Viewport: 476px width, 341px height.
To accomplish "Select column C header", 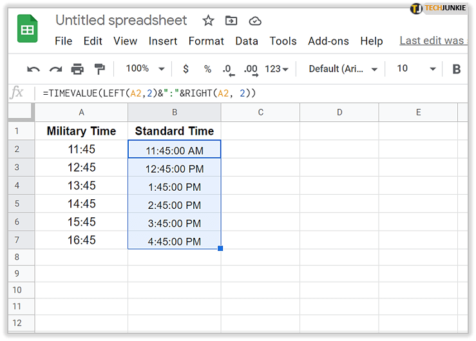I will pyautogui.click(x=260, y=112).
